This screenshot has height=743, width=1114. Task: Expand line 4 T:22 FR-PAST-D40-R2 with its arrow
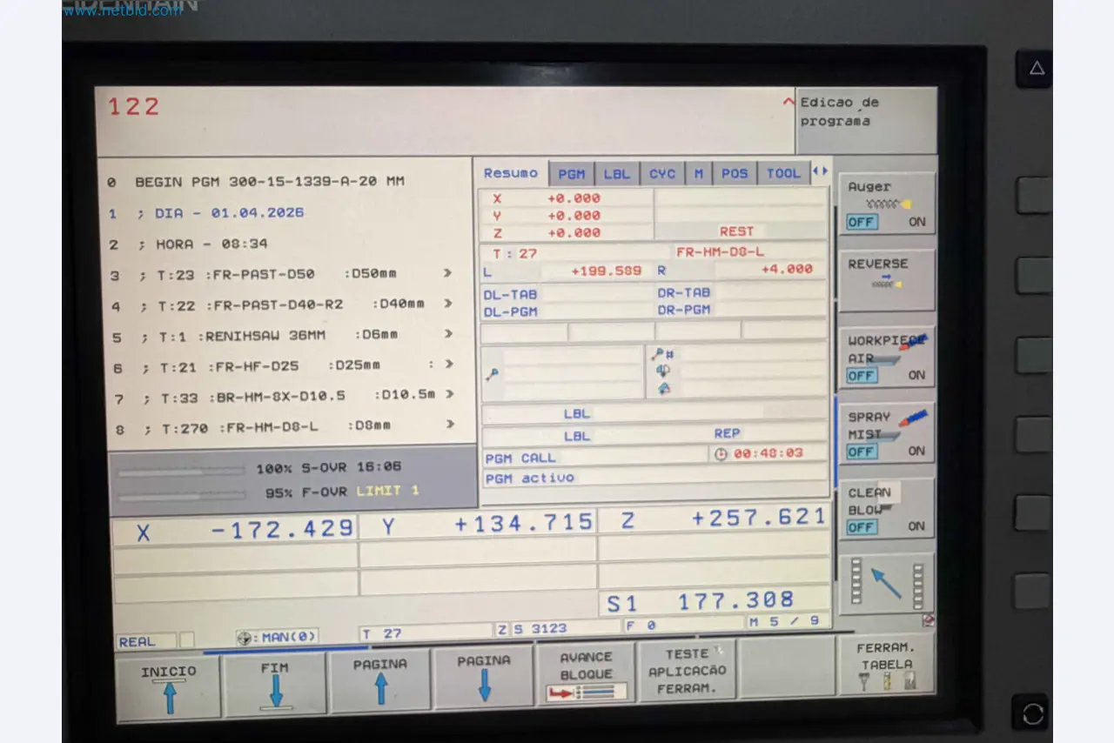(x=448, y=304)
